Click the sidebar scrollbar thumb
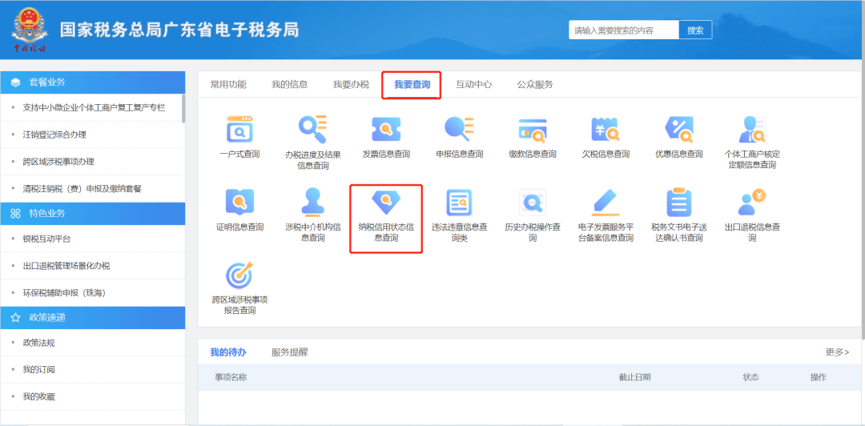Screen dimensions: 865x426 [183, 108]
